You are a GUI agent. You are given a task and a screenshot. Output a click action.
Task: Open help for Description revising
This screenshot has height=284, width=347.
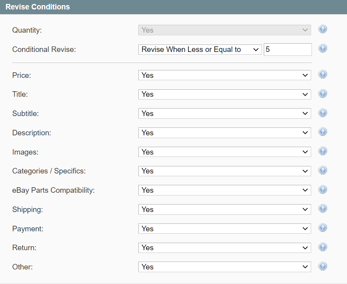click(323, 132)
